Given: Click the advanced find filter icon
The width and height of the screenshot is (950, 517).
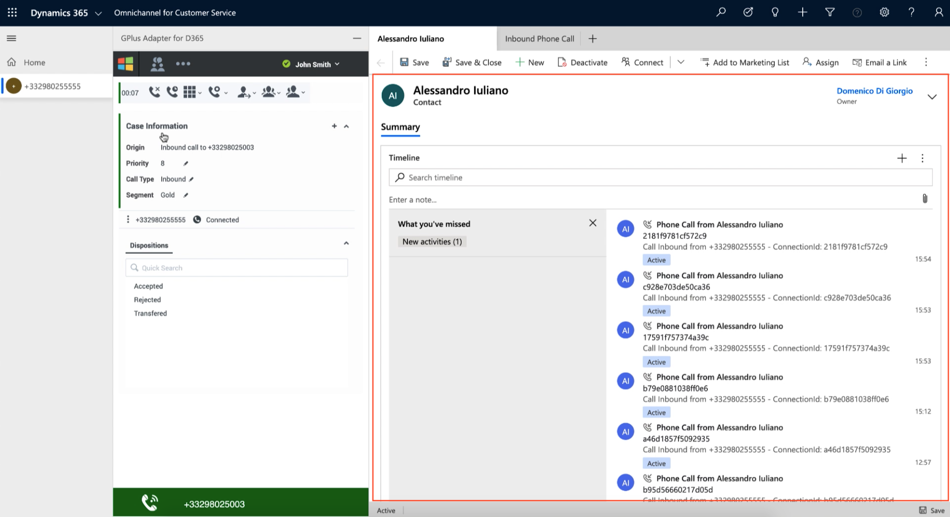Looking at the screenshot, I should click(829, 12).
